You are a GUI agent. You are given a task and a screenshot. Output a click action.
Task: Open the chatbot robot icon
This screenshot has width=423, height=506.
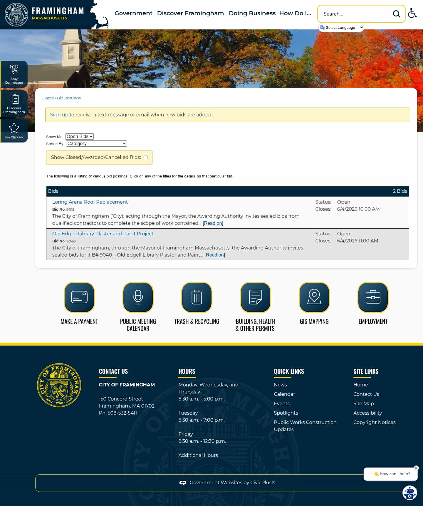(409, 493)
